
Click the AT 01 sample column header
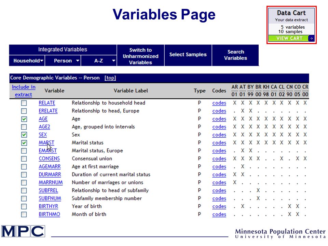pos(243,91)
